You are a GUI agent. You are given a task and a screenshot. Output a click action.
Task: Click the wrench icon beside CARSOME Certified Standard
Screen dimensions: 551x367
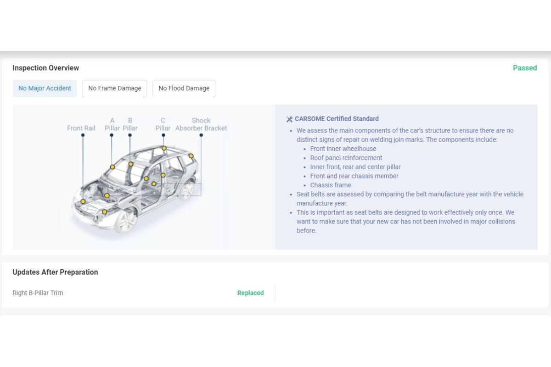[x=289, y=118]
